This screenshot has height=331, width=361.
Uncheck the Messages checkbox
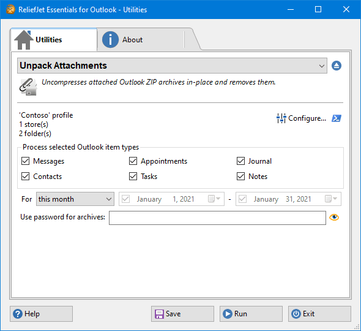click(25, 161)
